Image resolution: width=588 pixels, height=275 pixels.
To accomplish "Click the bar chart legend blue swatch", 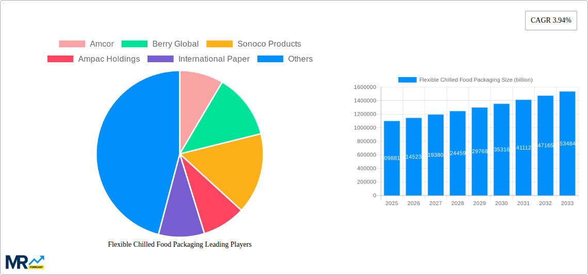I will [407, 80].
